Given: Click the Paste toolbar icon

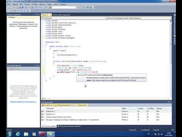Looking at the screenshot, I should click(x=32, y=8).
